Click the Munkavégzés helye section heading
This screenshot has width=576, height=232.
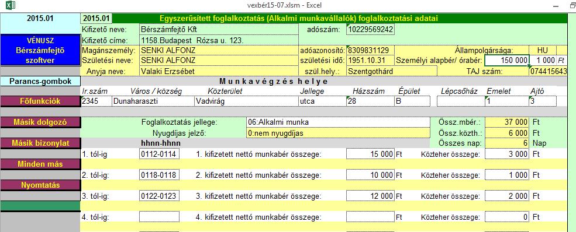coord(274,81)
